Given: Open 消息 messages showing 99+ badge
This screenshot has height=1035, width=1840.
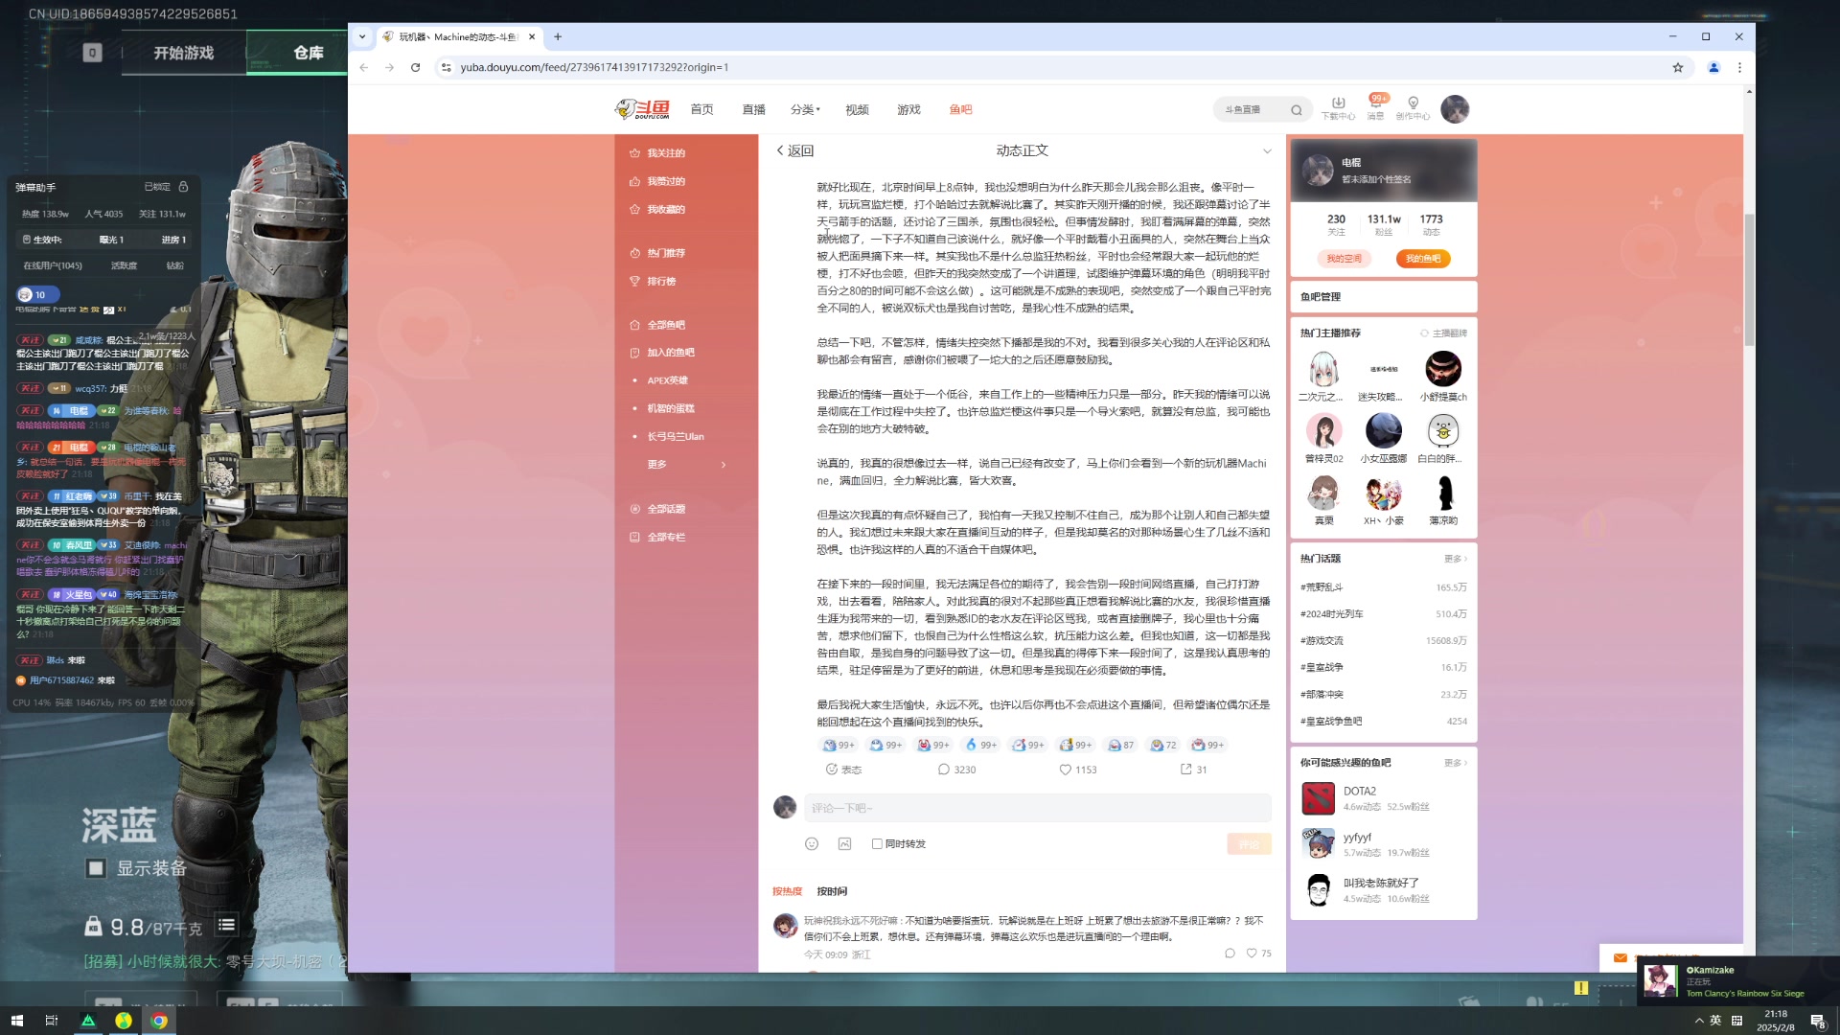Looking at the screenshot, I should pyautogui.click(x=1375, y=108).
